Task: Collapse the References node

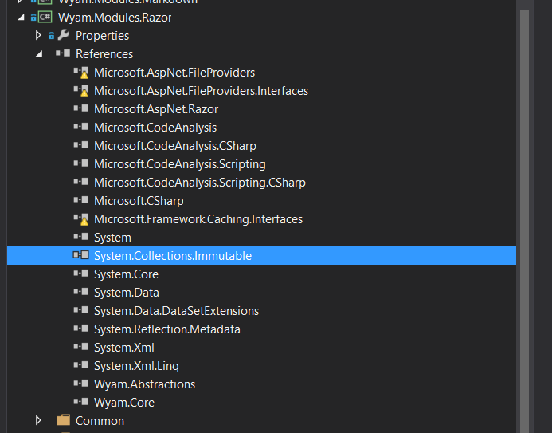Action: coord(40,54)
